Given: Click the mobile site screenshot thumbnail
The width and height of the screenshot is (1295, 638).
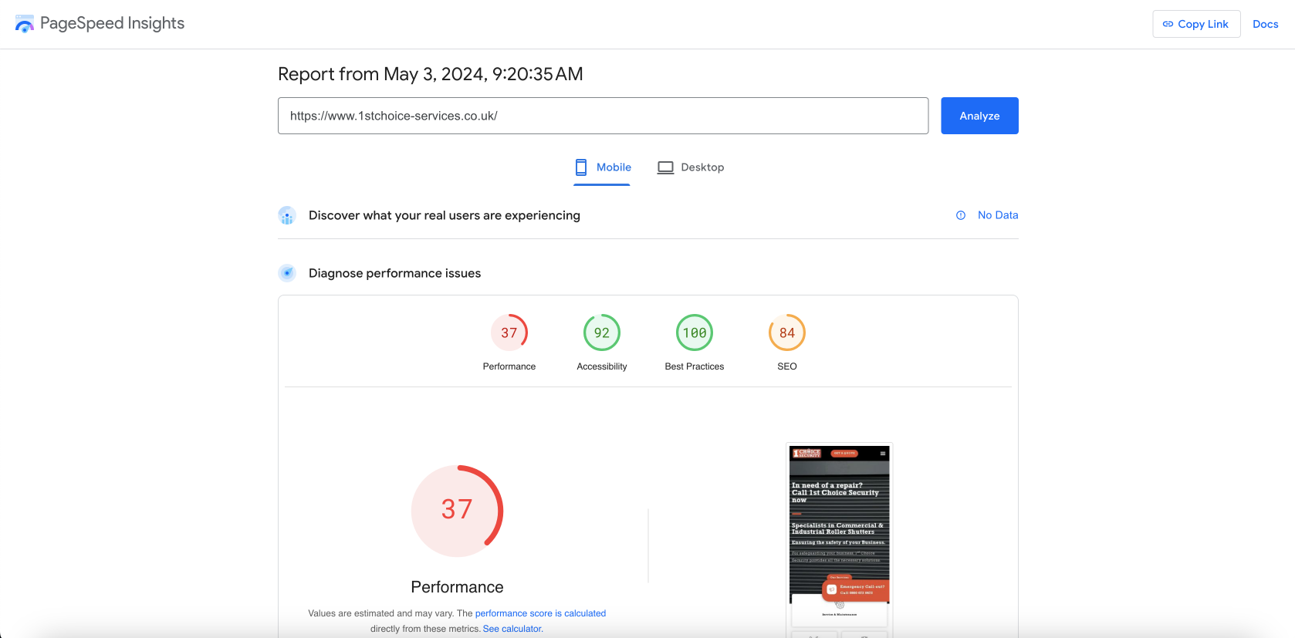Looking at the screenshot, I should [x=840, y=540].
